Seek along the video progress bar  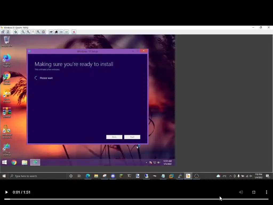pos(136,199)
